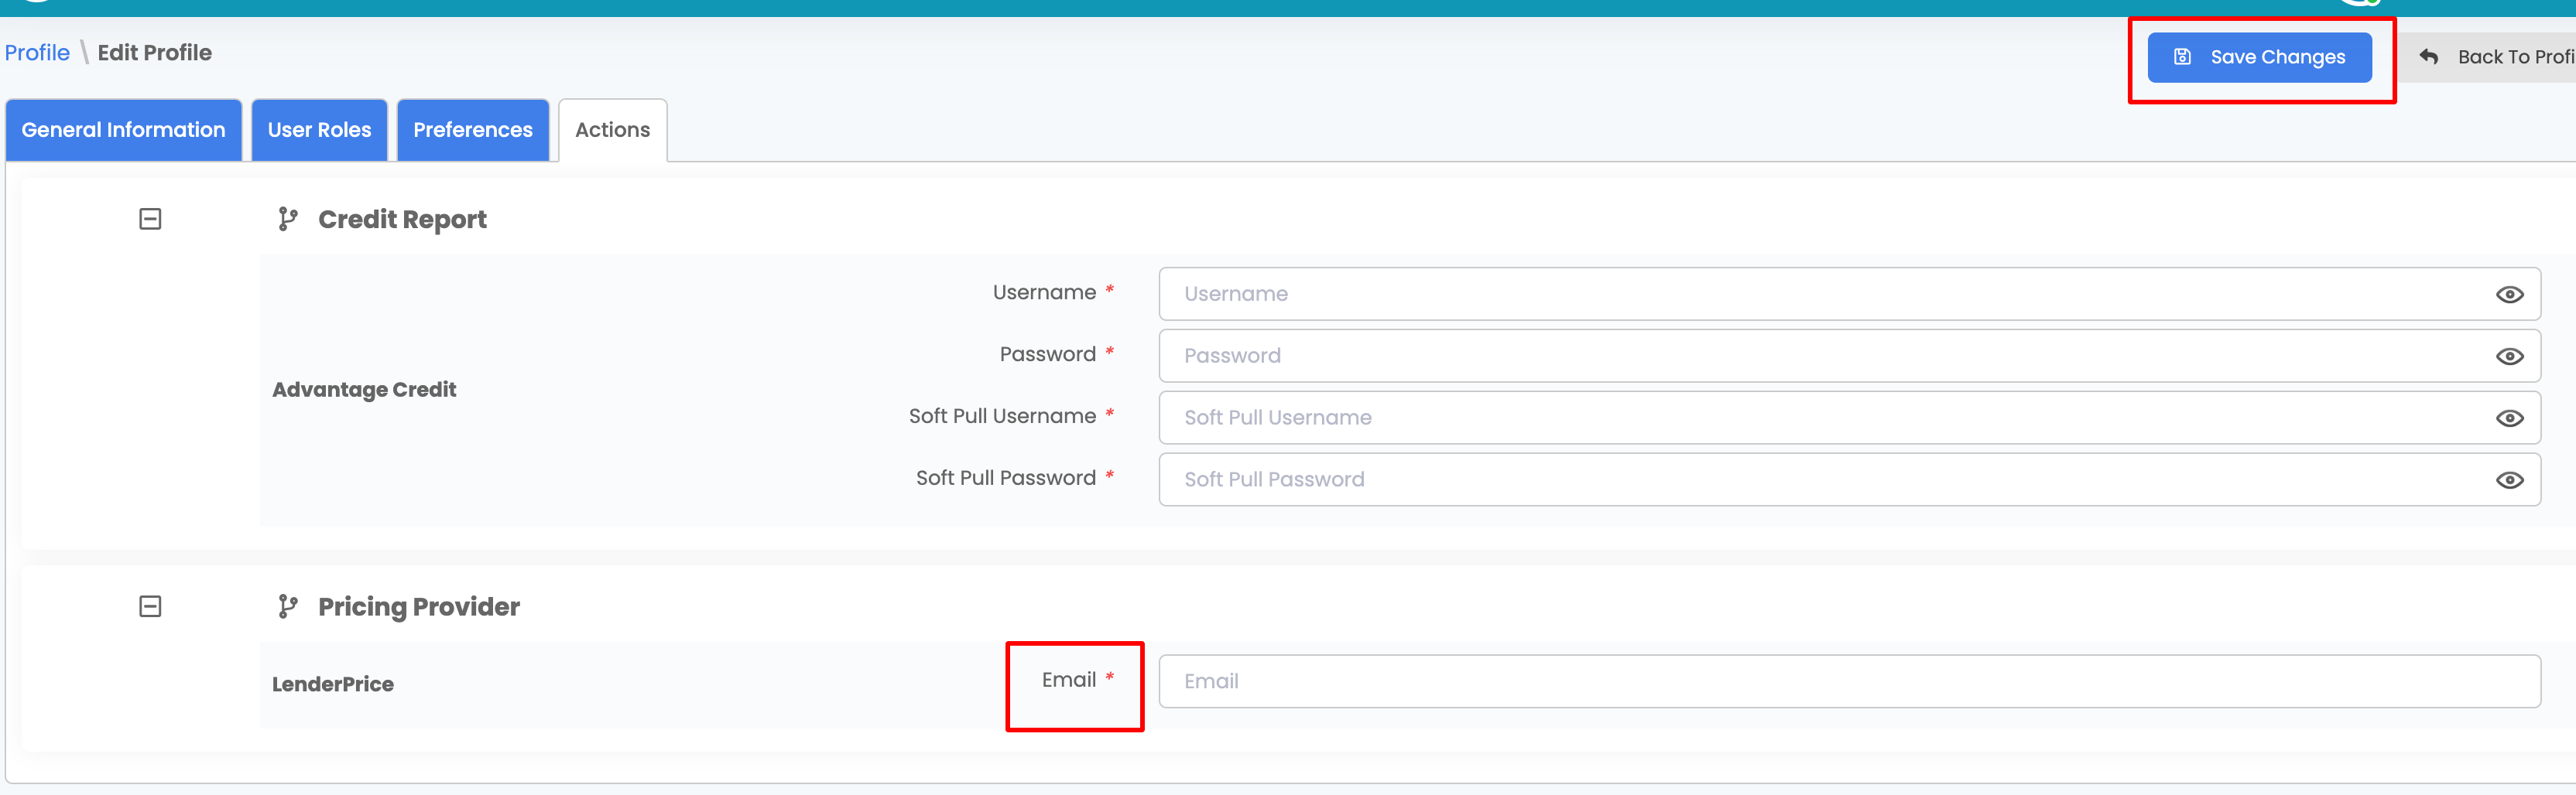The height and width of the screenshot is (795, 2576).
Task: Focus the Username input field
Action: tap(1800, 294)
